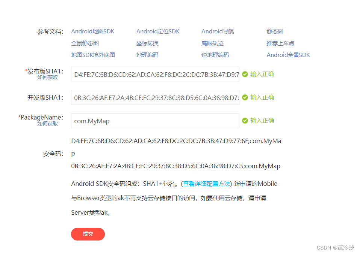Click the 安全码 label
Image resolution: width=360 pixels, height=254 pixels.
pyautogui.click(x=53, y=154)
